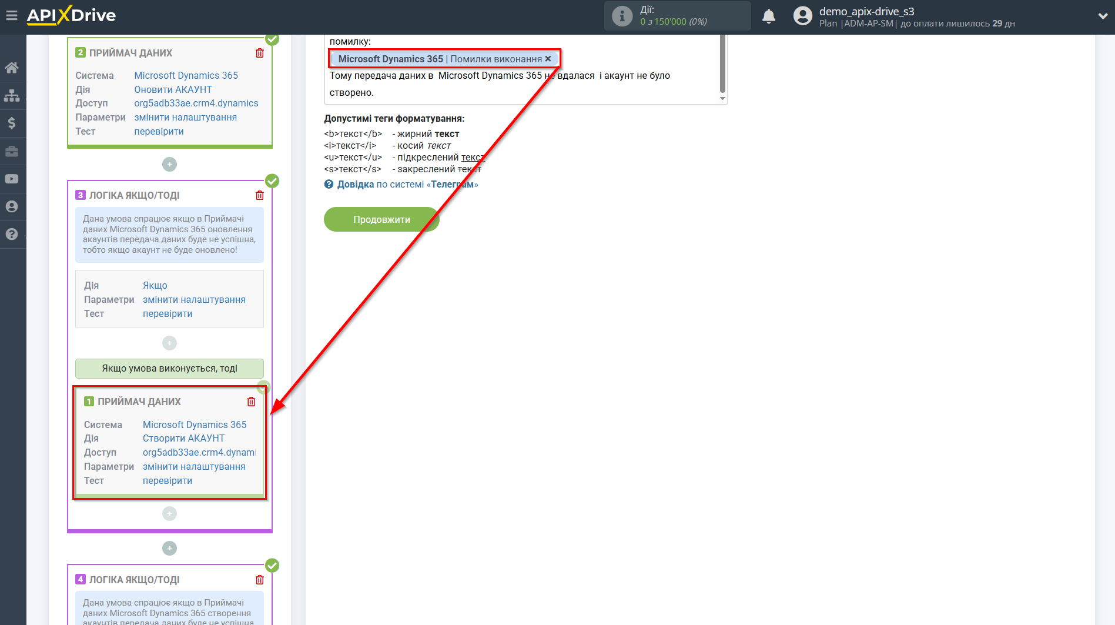Click Оновити АКАУНТ action link

tap(173, 89)
